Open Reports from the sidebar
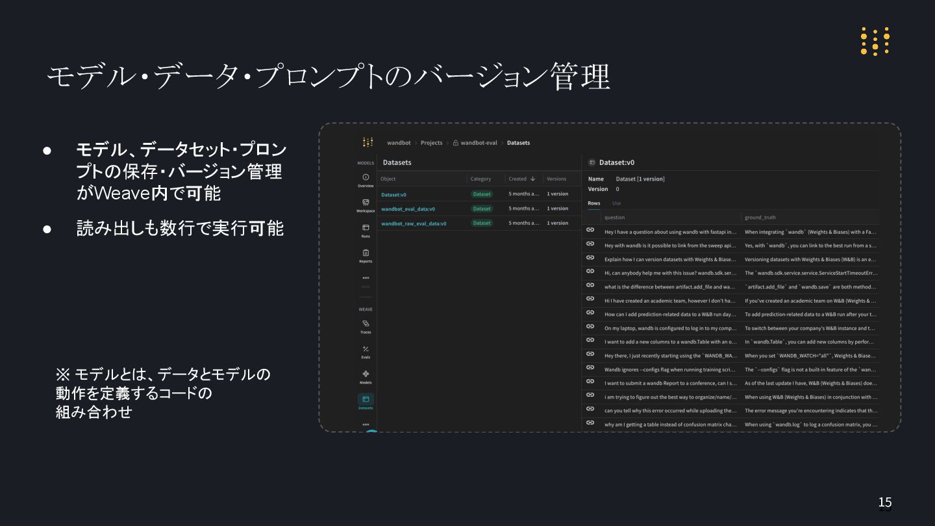The height and width of the screenshot is (526, 935). [x=366, y=256]
